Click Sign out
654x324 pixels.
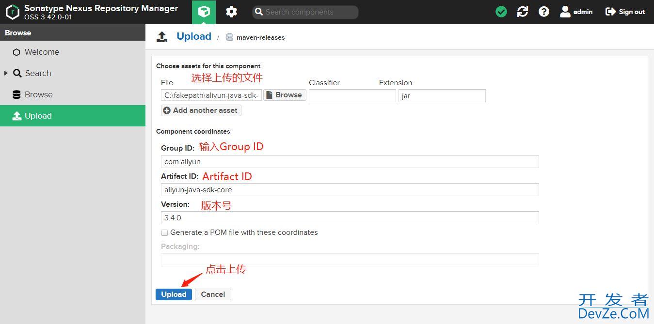coord(625,12)
